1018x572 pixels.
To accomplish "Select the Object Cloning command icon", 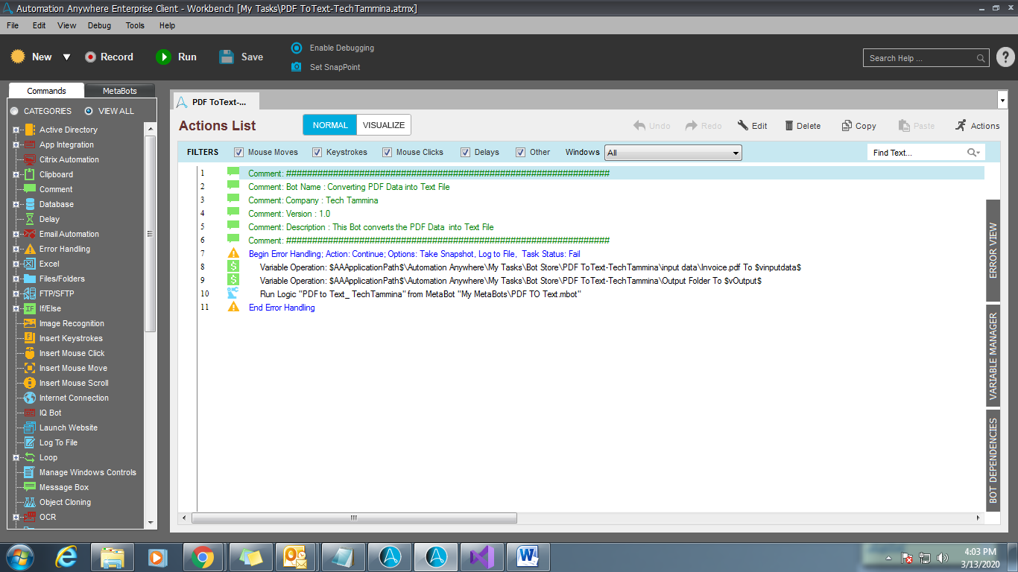I will 30,502.
